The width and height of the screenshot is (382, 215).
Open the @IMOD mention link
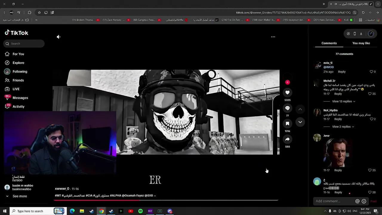[x=329, y=67]
